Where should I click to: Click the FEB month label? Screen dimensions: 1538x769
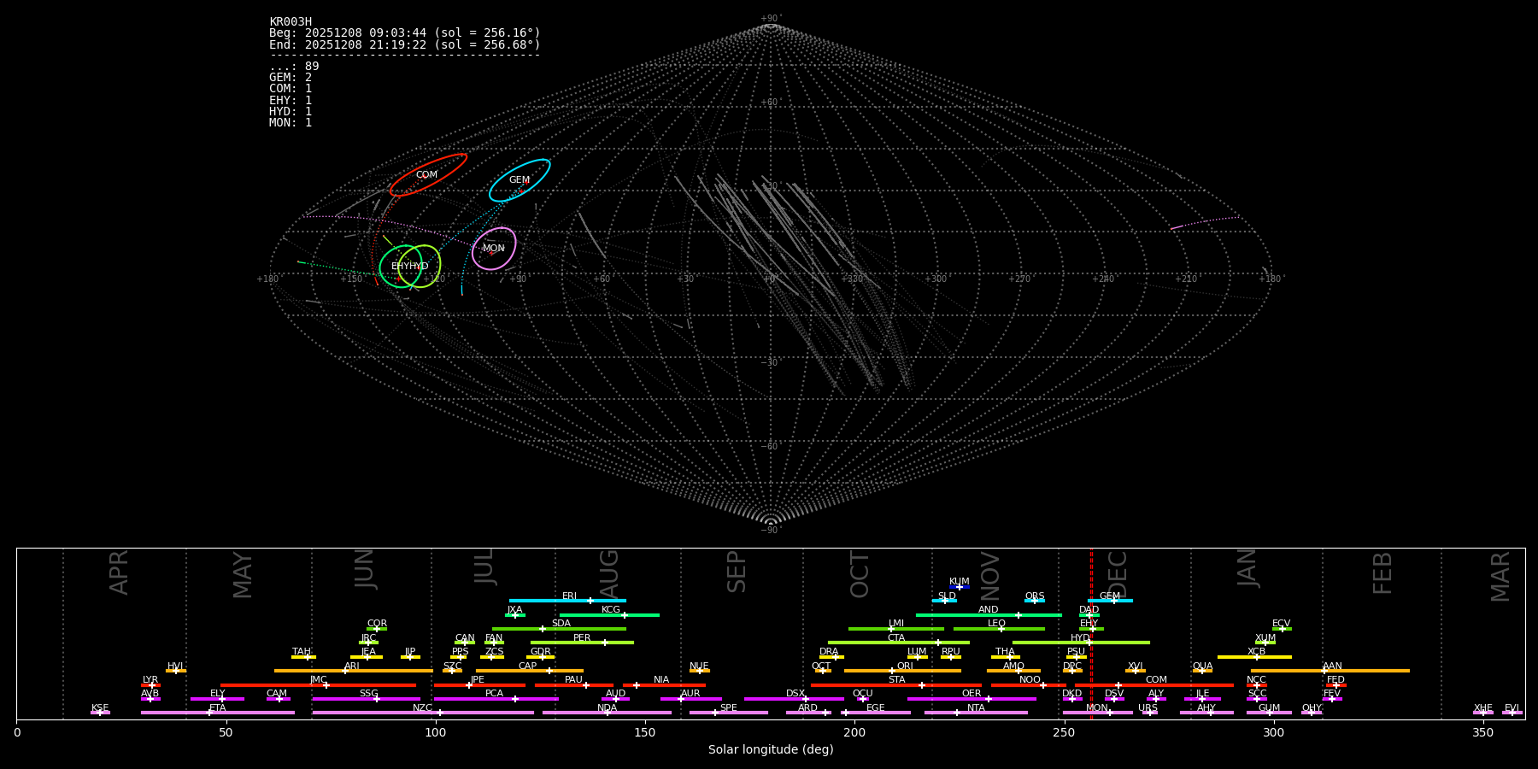[1382, 573]
